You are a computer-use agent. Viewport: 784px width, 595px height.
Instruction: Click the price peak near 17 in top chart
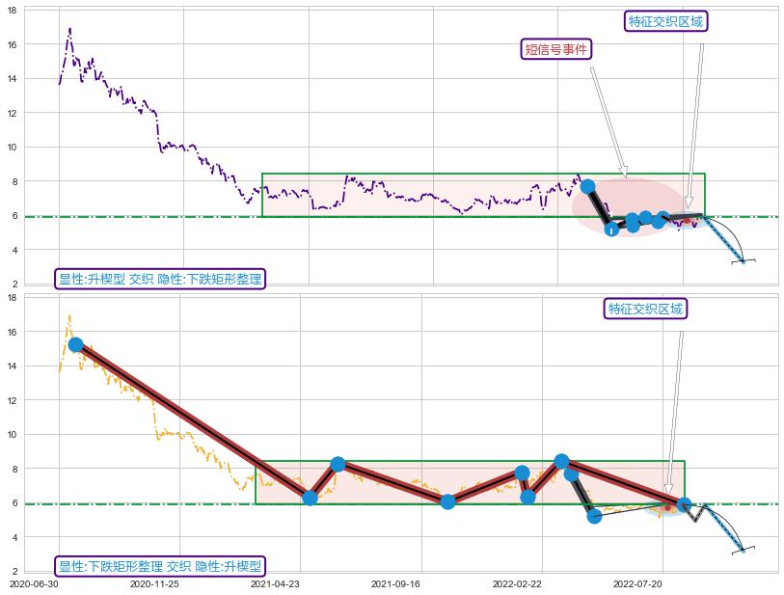[69, 29]
